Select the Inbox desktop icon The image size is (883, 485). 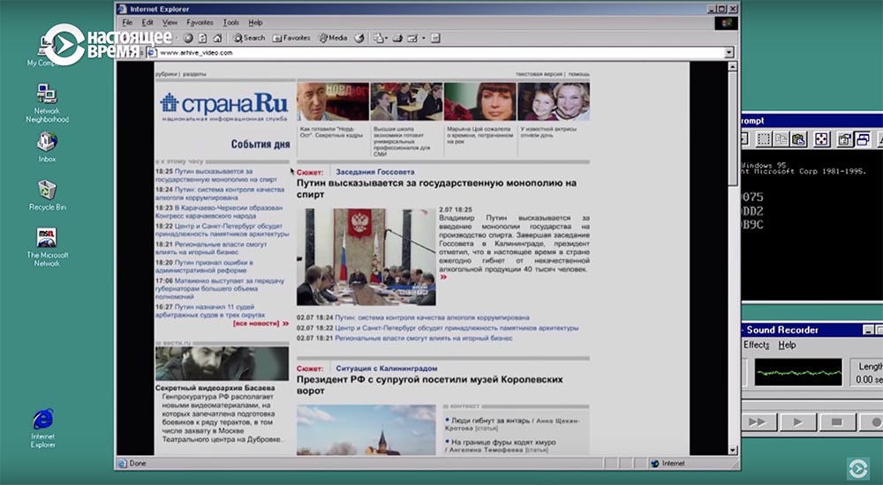(48, 147)
